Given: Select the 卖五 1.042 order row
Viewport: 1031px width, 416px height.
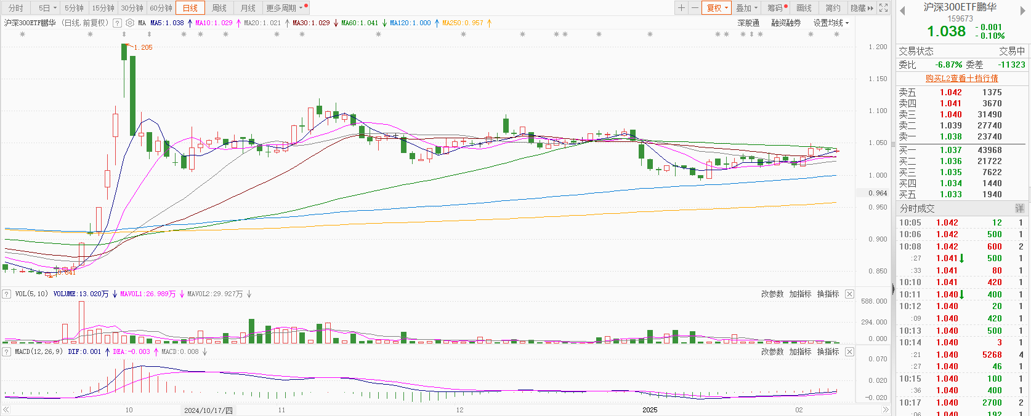Looking at the screenshot, I should point(961,92).
